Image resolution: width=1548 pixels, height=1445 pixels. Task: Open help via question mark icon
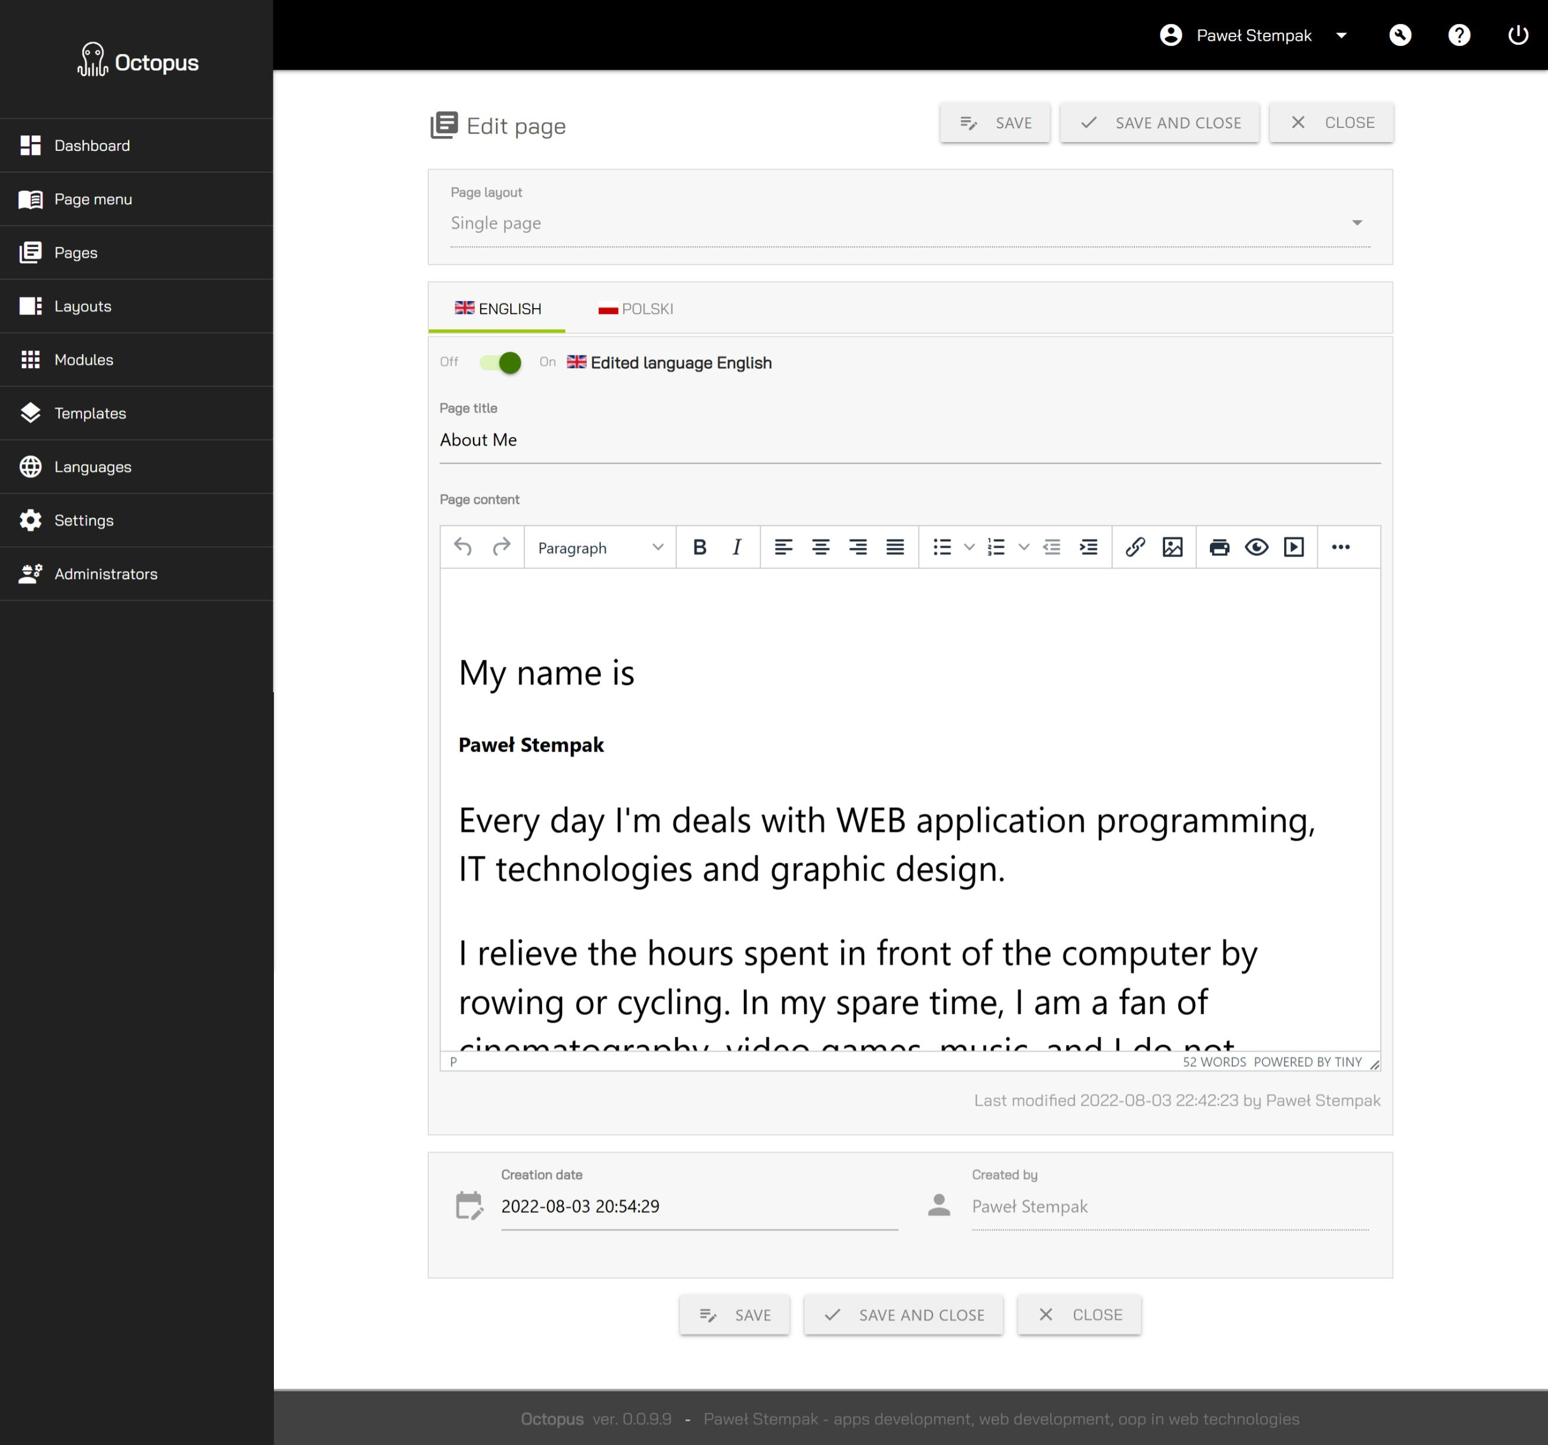[x=1459, y=35]
